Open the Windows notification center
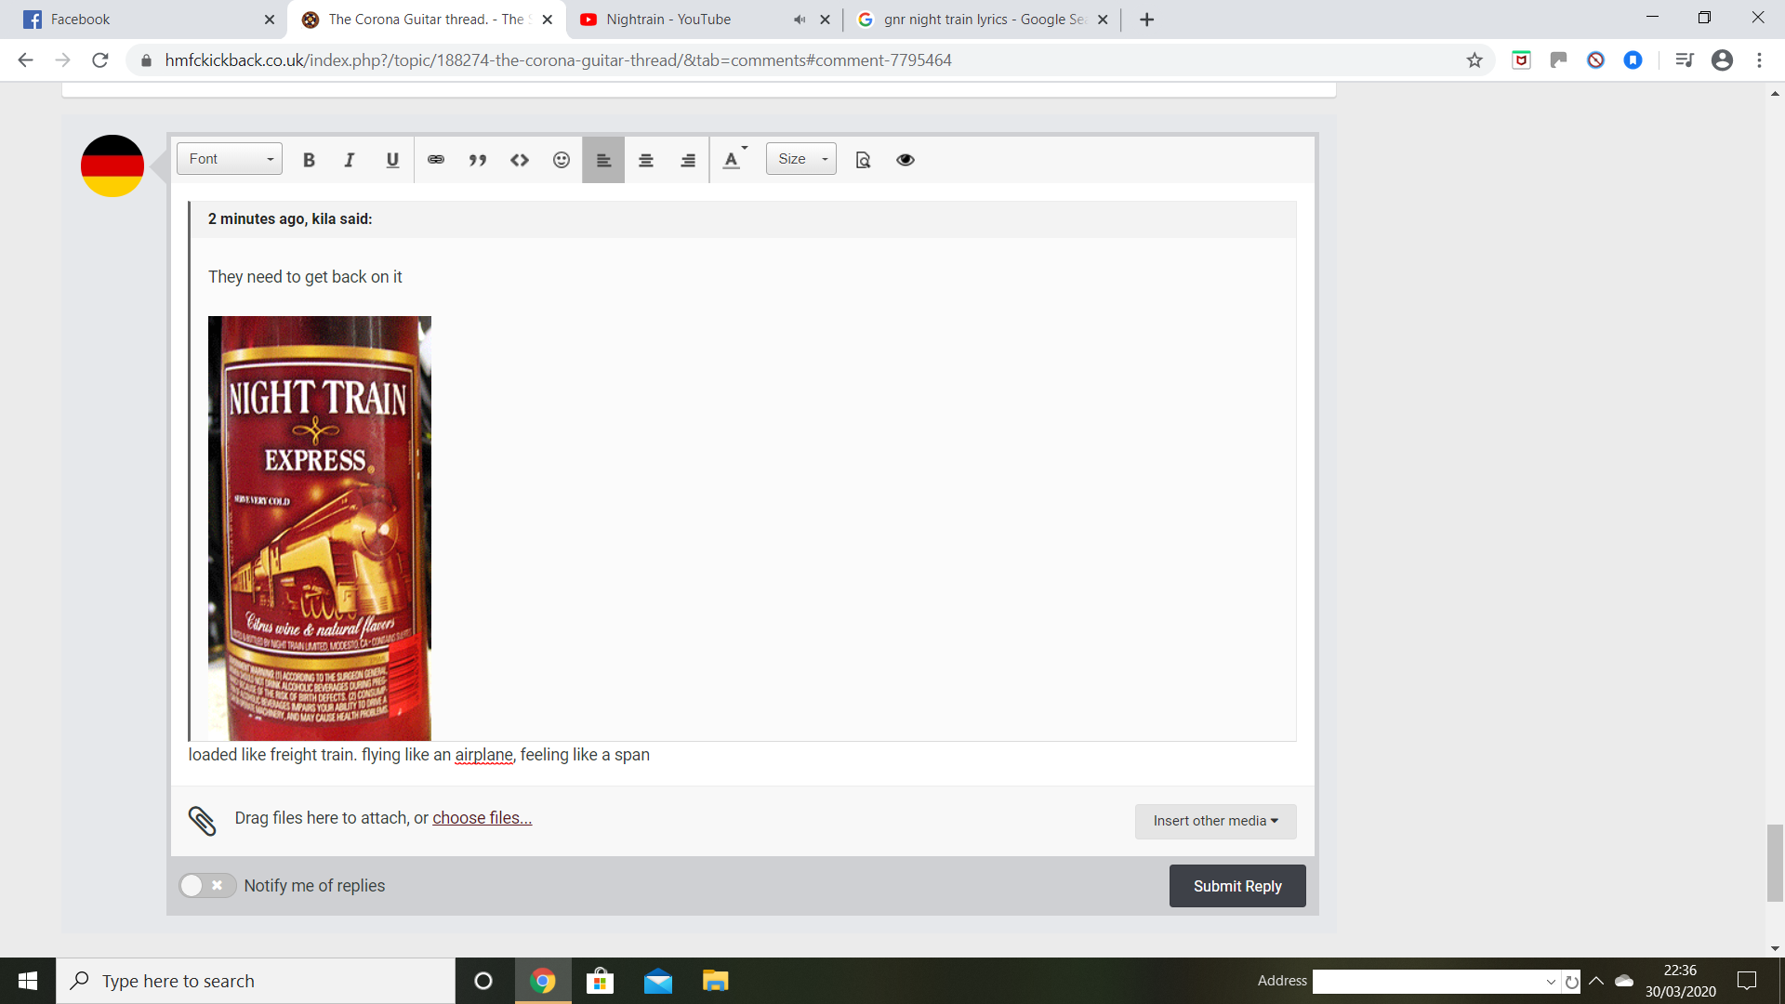1785x1004 pixels. (x=1747, y=981)
